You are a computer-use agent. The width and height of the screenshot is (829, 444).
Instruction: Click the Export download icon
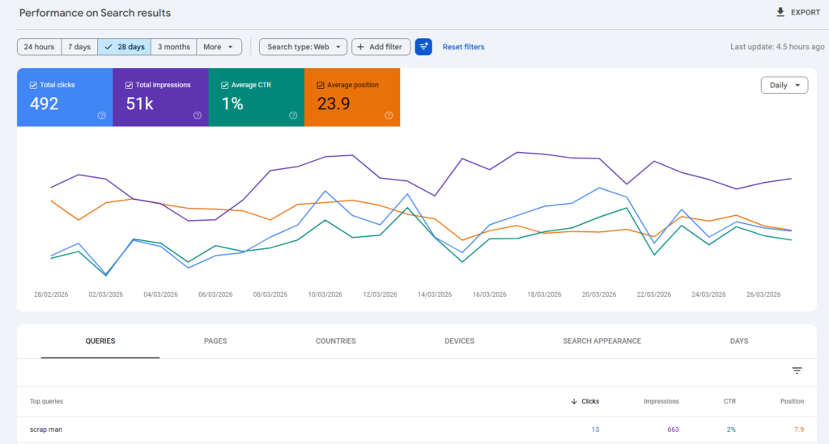pyautogui.click(x=780, y=13)
